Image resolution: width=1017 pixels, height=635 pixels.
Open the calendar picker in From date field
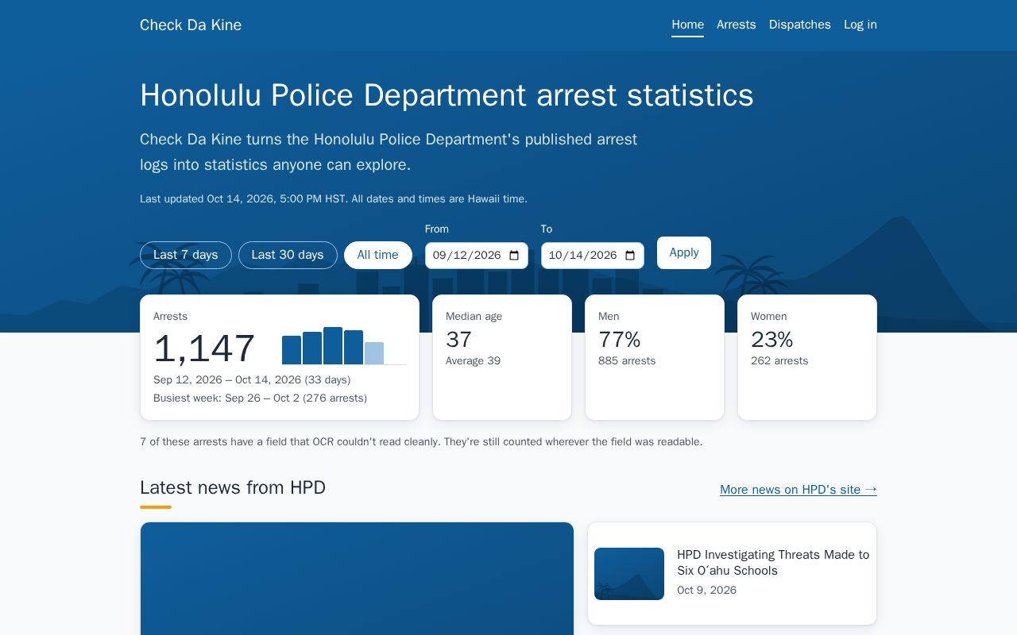(x=514, y=256)
